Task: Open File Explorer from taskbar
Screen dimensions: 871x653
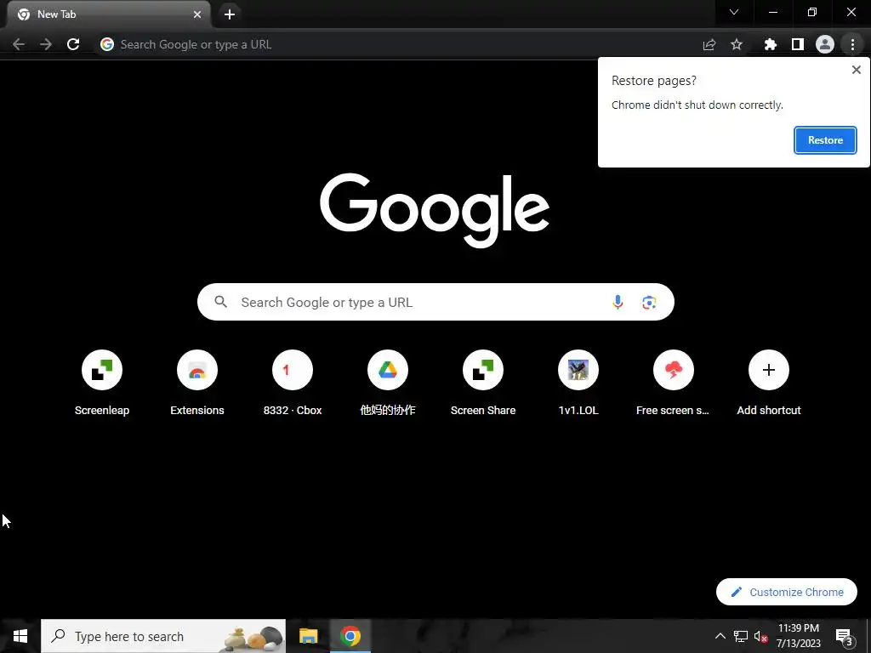Action: click(308, 636)
